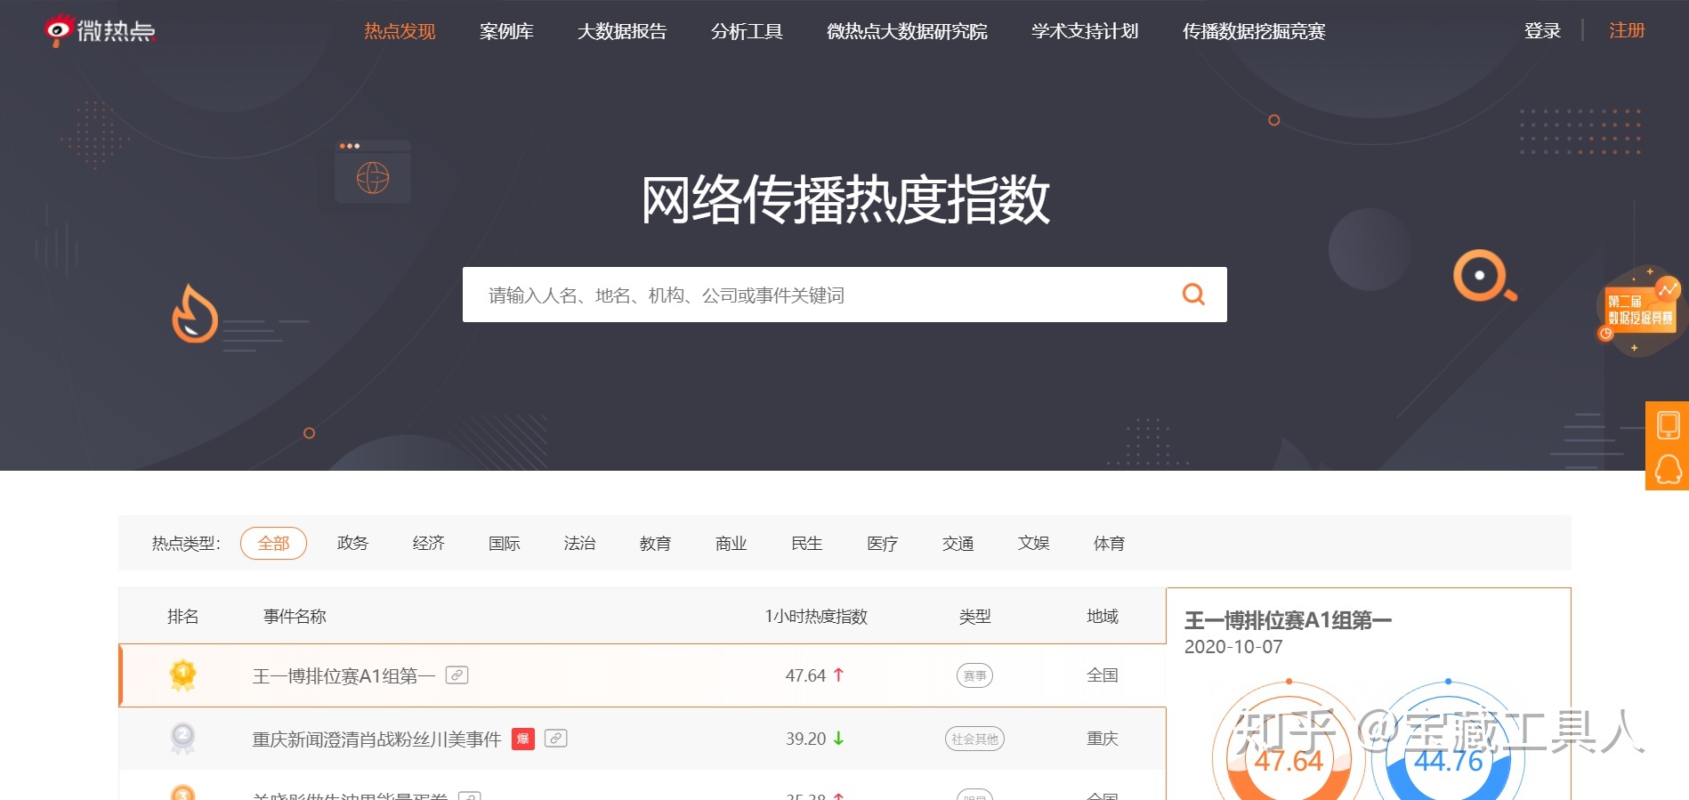The height and width of the screenshot is (800, 1689).
Task: Click the silver second-place medal icon
Action: tap(183, 739)
